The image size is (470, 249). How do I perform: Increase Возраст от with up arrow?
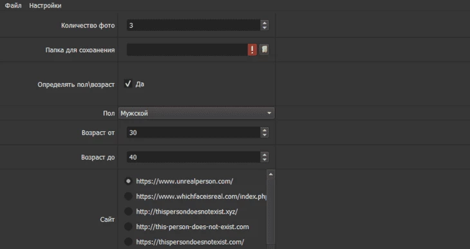point(265,130)
